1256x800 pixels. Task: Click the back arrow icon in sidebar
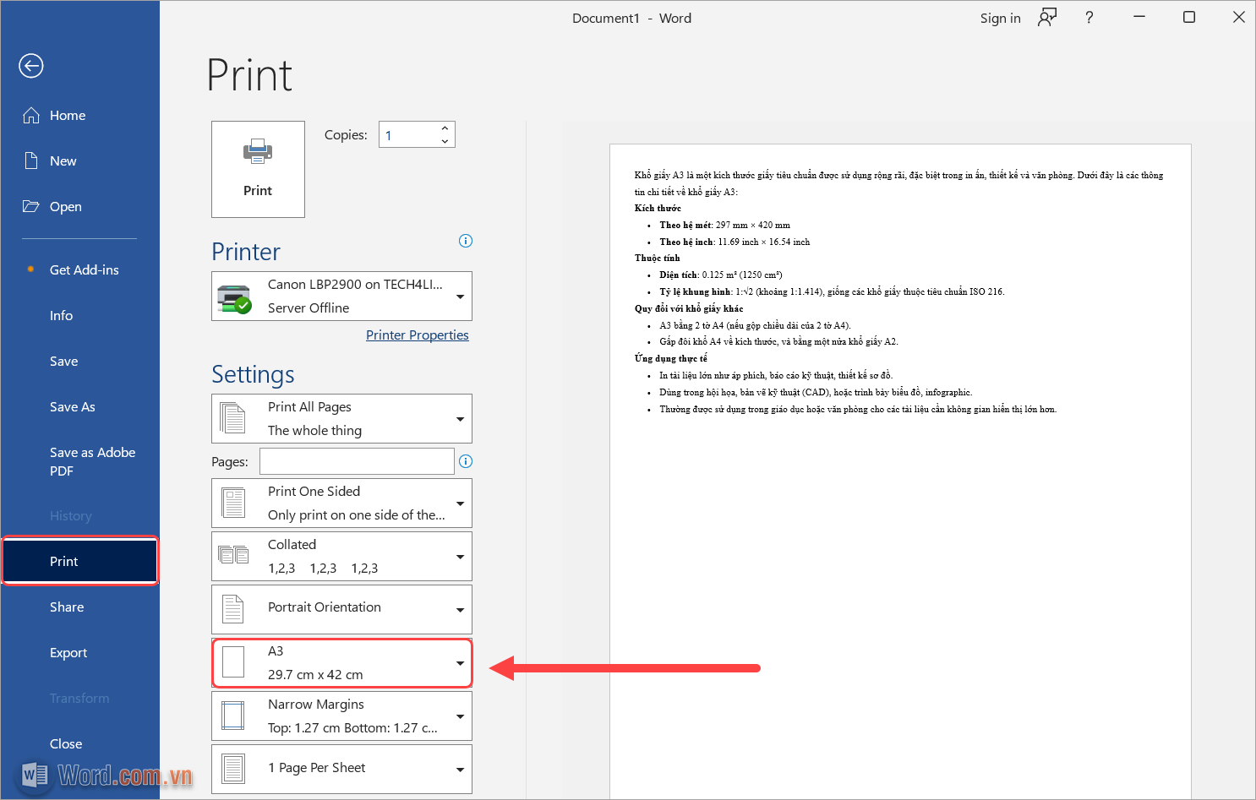[31, 66]
